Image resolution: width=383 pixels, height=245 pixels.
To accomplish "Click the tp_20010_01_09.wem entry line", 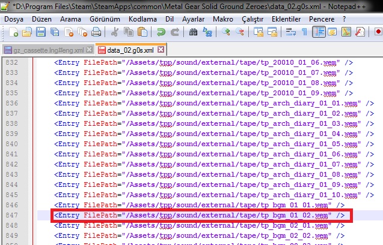I will (203, 93).
